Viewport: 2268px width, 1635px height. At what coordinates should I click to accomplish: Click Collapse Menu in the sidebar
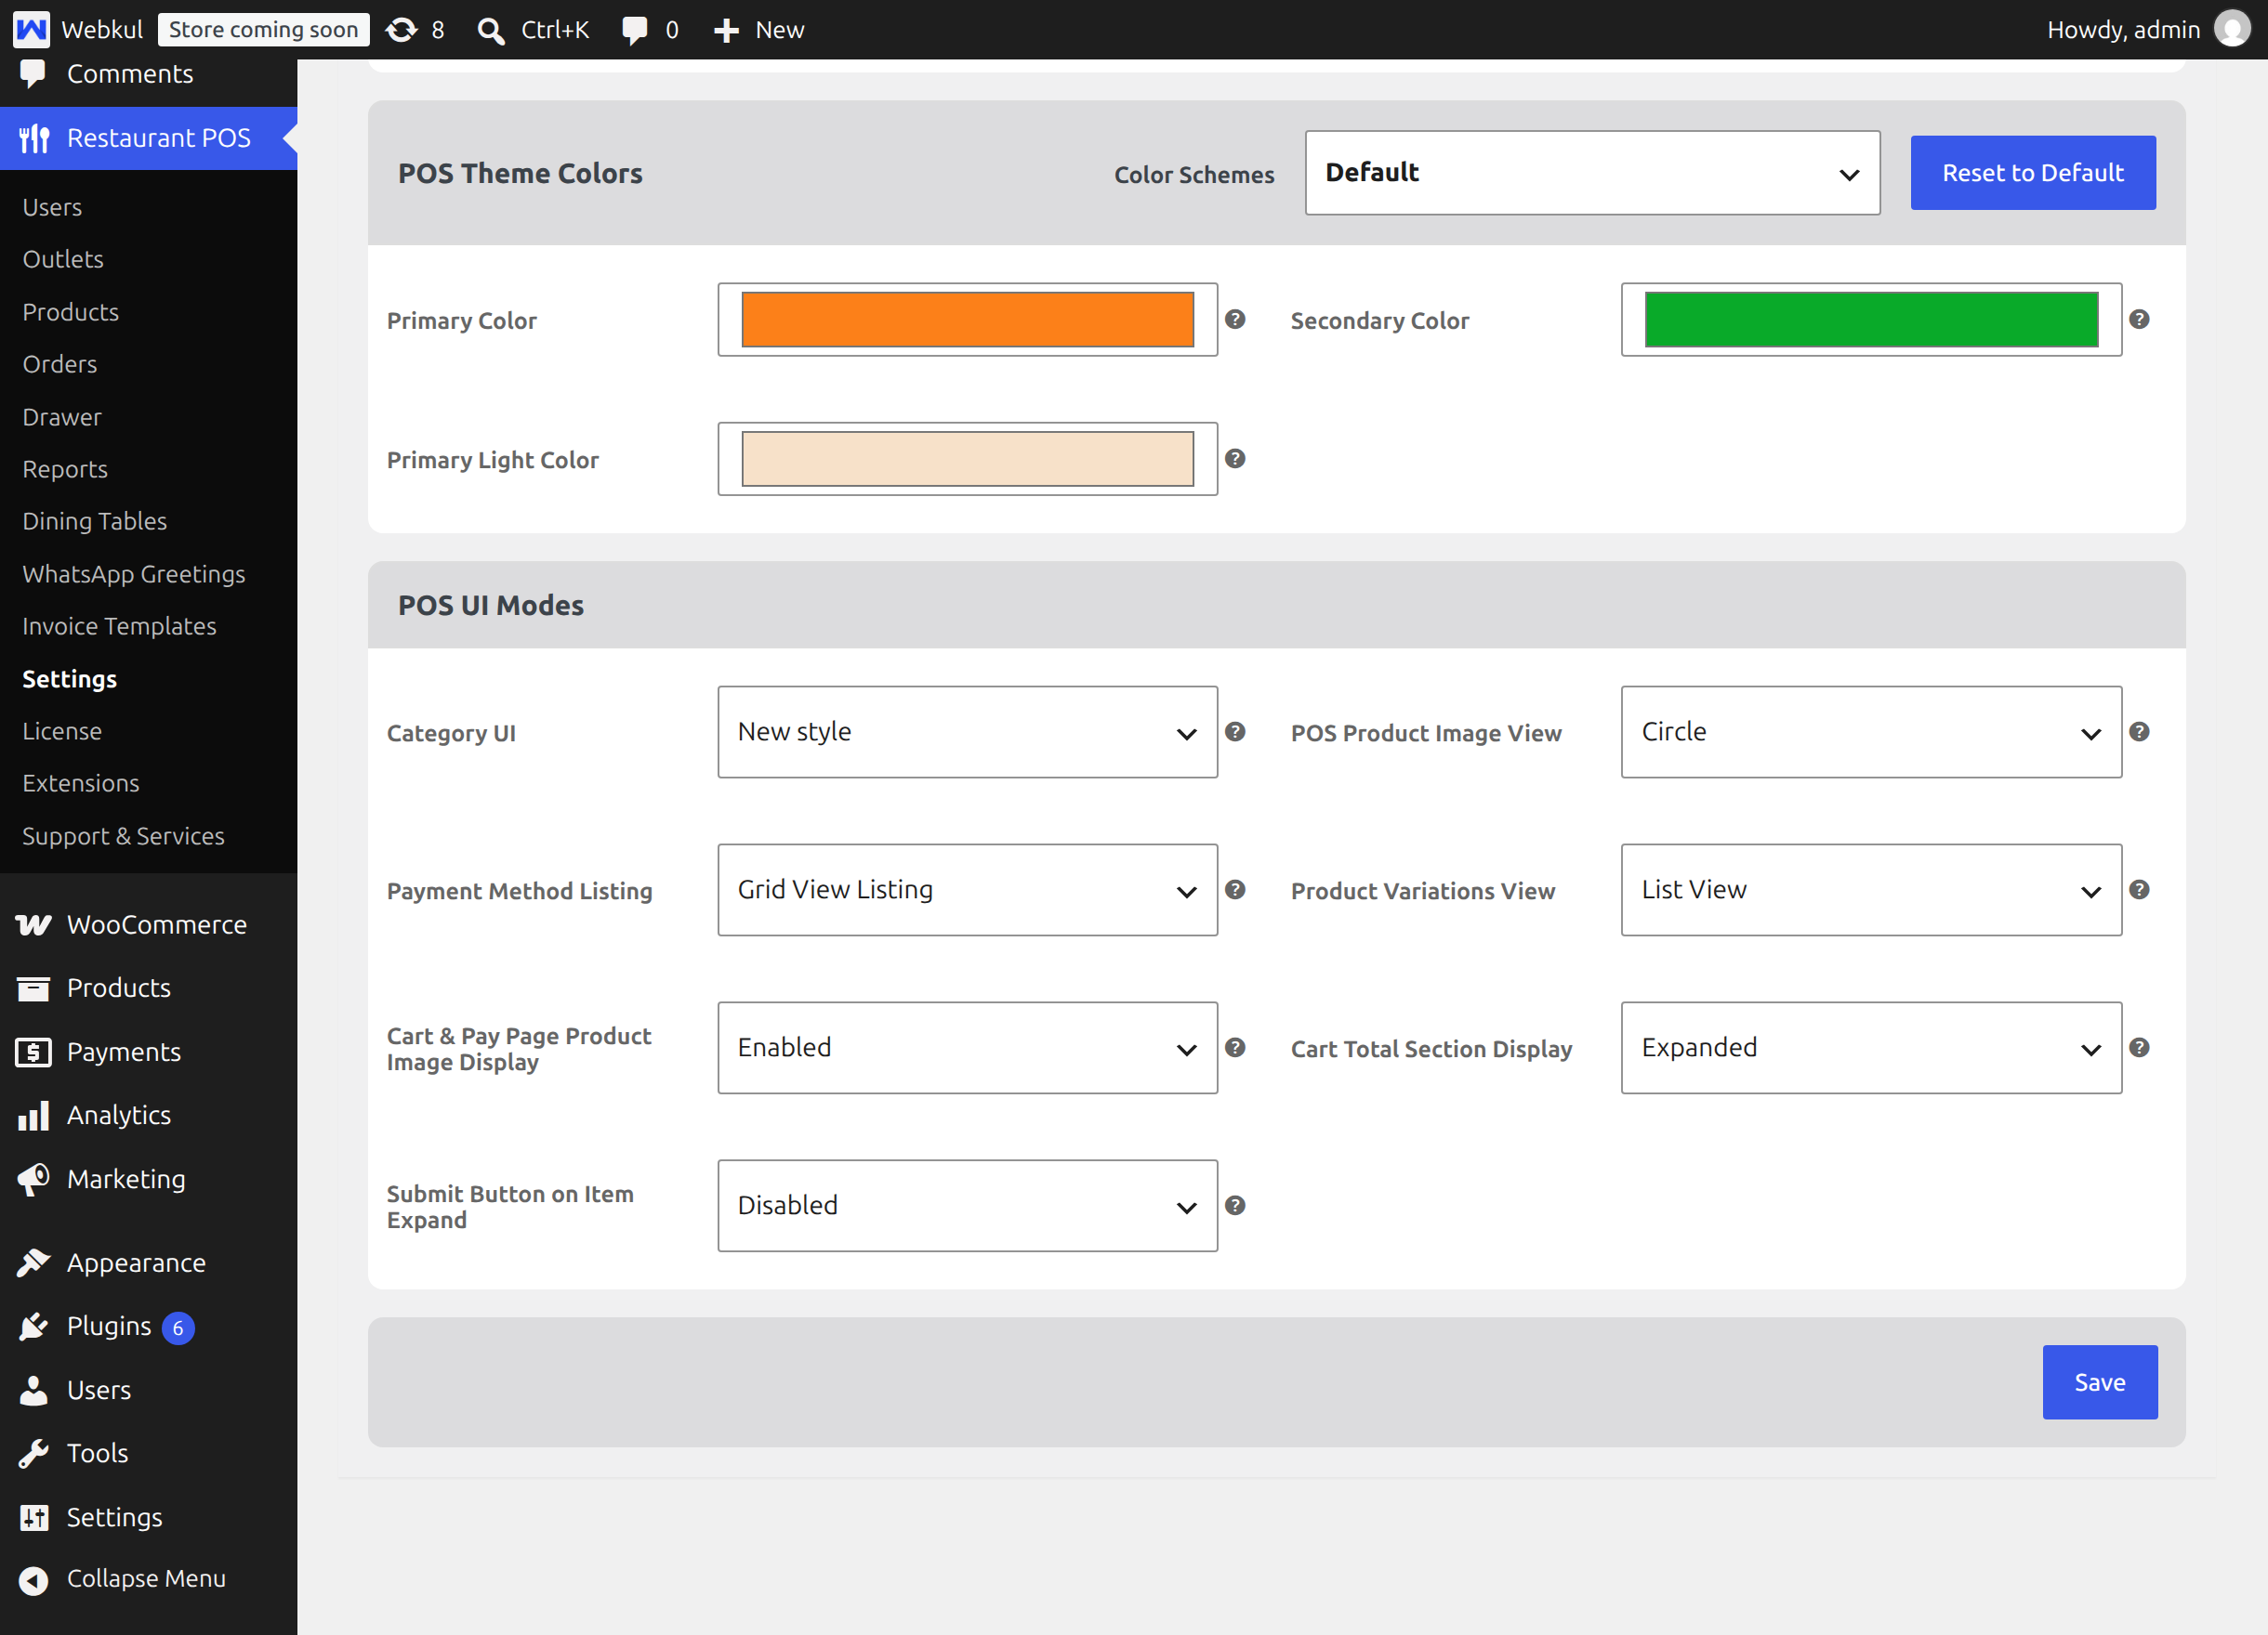(x=148, y=1578)
